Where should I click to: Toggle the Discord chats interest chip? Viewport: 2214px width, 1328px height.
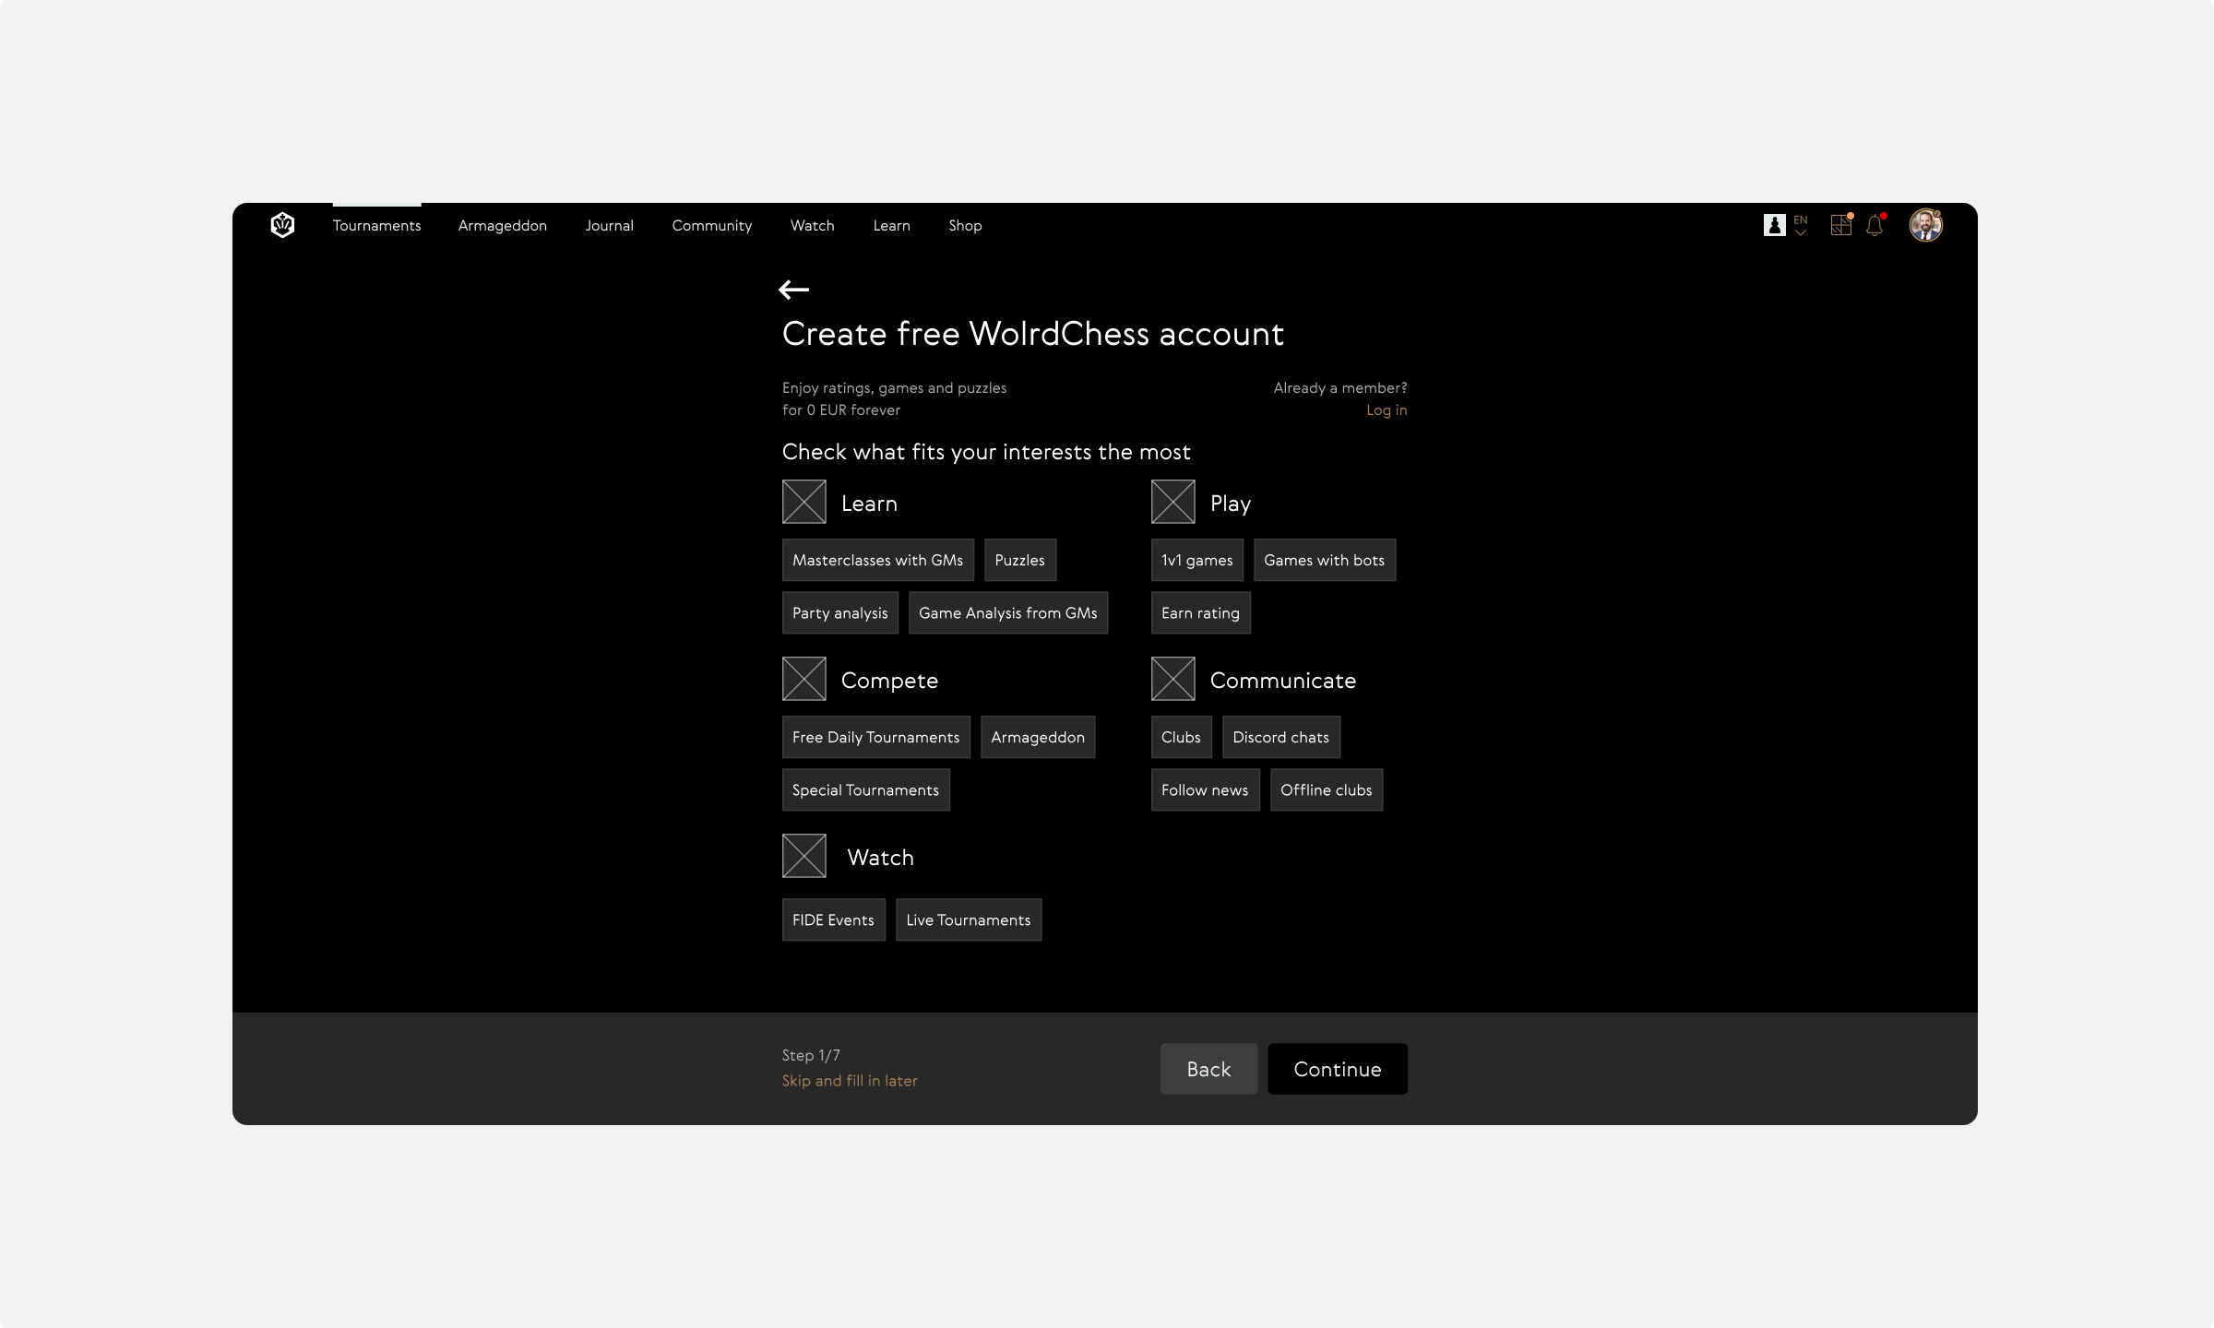1280,737
